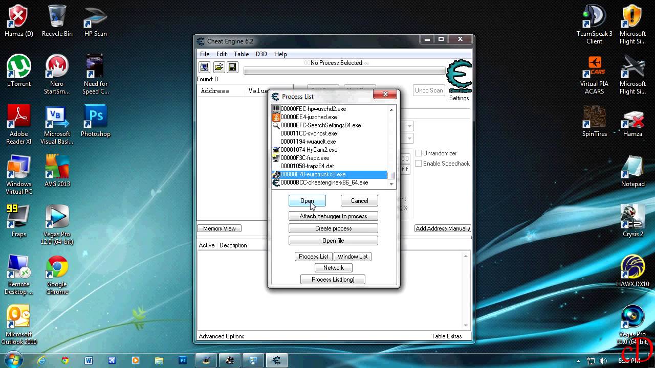Viewport: 655px width, 368px height.
Task: Select 00000F3C-fraps.exe process
Action: 329,158
